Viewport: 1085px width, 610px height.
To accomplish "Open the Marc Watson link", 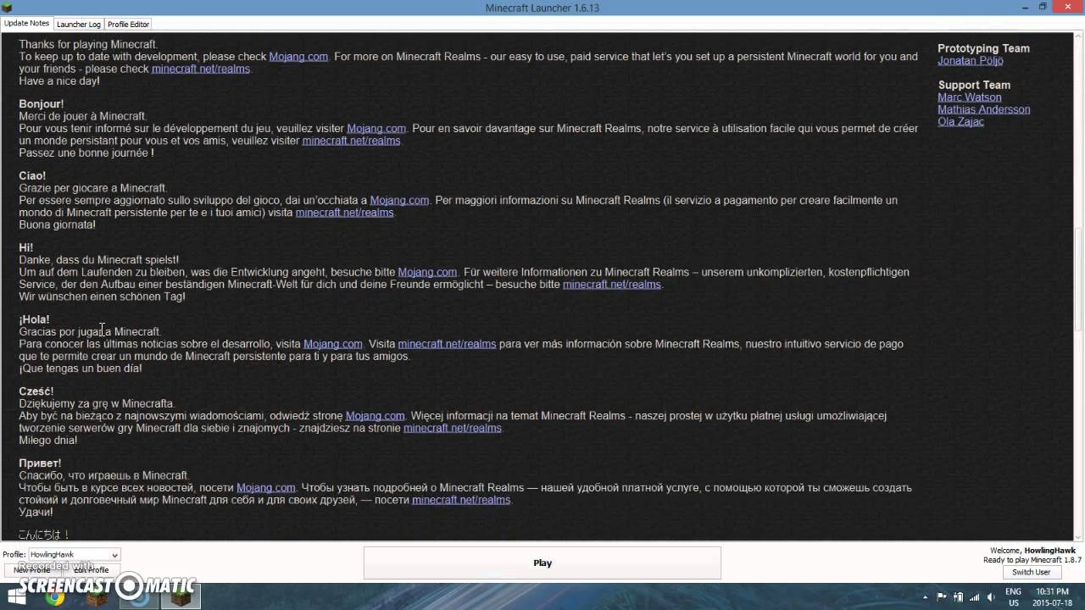I will click(969, 97).
